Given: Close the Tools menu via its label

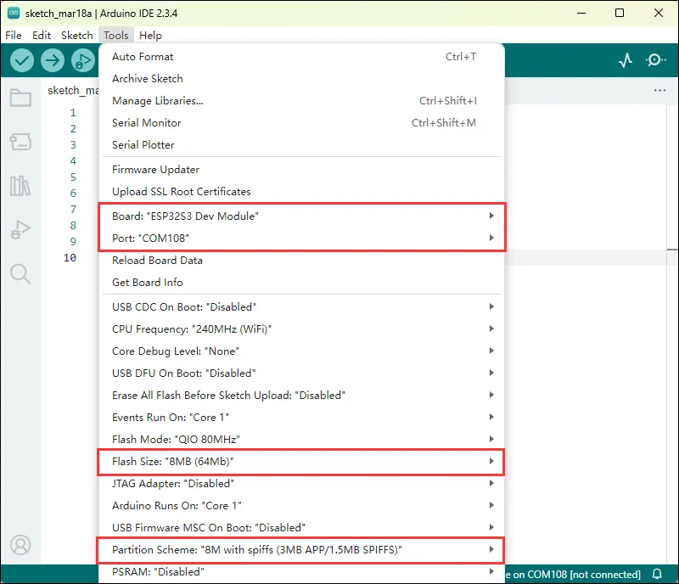Looking at the screenshot, I should click(116, 35).
